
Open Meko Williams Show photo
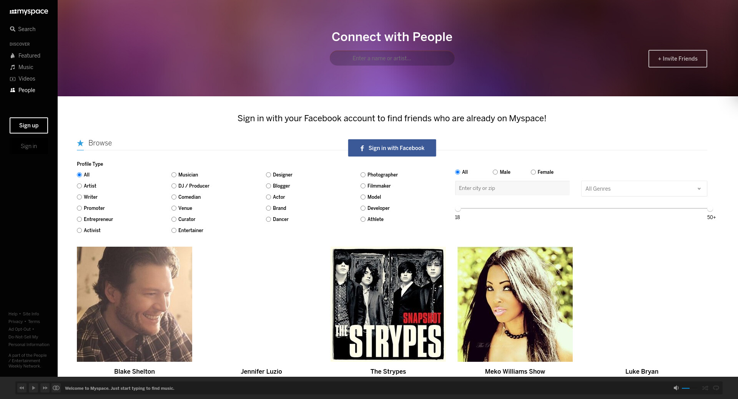515,304
